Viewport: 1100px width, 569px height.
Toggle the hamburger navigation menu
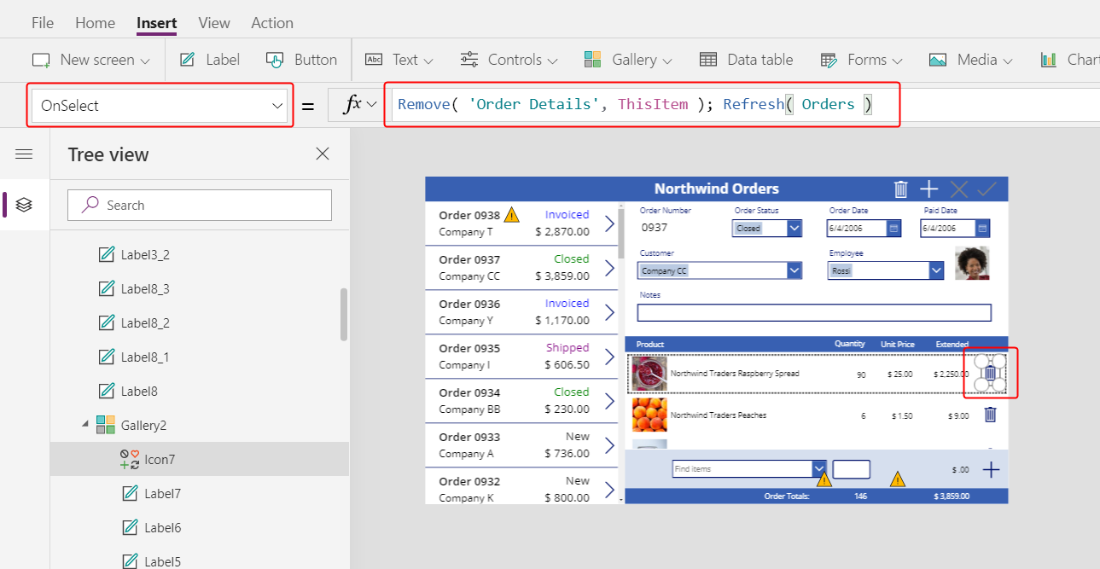(x=24, y=154)
